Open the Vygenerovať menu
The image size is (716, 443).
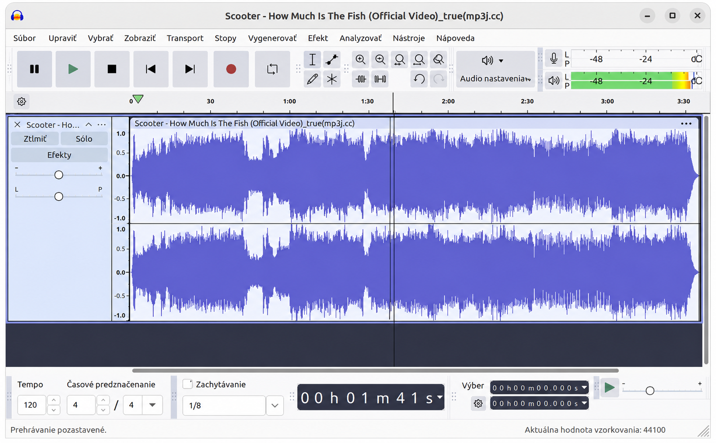(272, 38)
